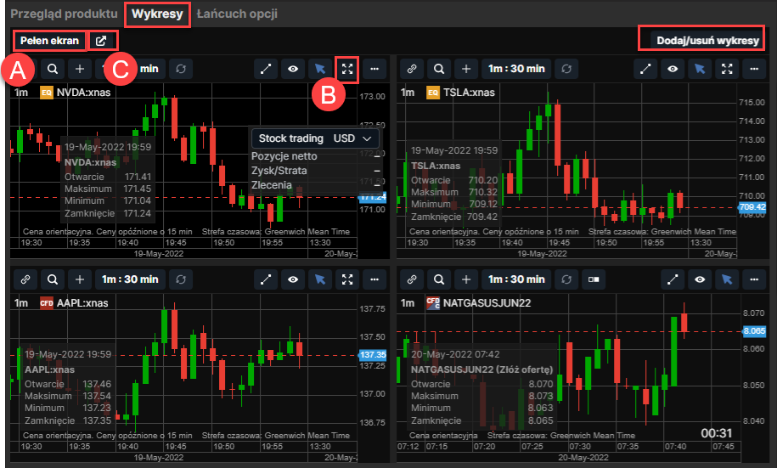777x468 pixels.
Task: Click the 8.065 price marker on NATGASUSJUN22 chart
Action: pyautogui.click(x=754, y=331)
